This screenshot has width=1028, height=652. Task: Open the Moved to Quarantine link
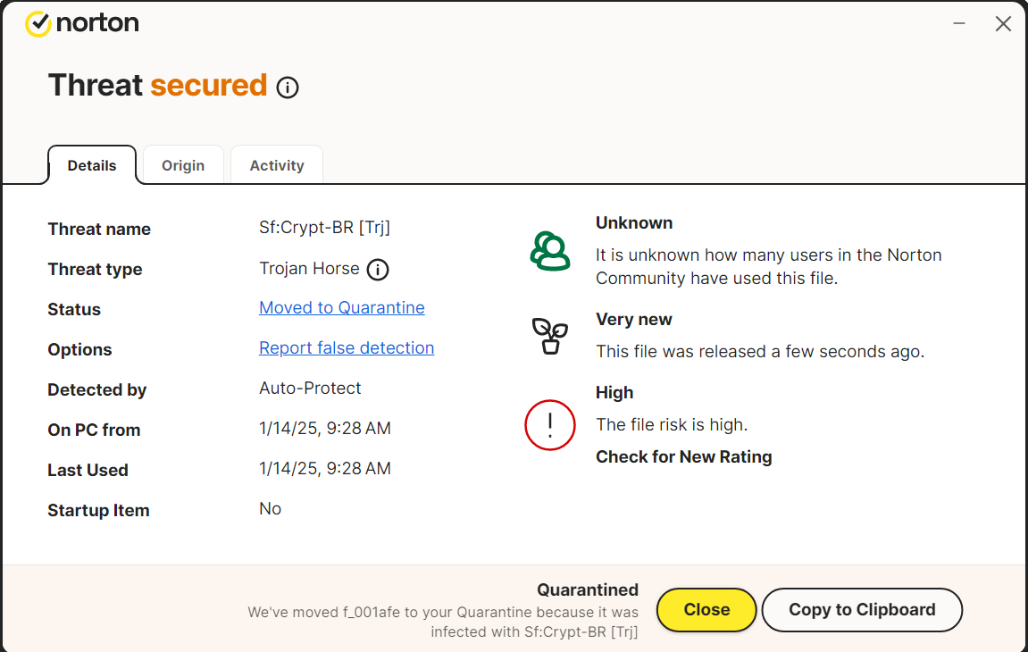click(x=342, y=308)
